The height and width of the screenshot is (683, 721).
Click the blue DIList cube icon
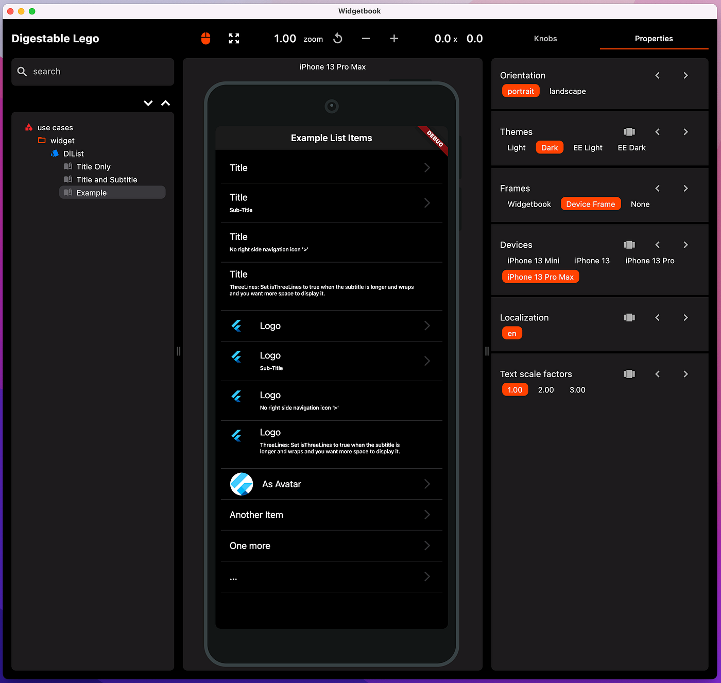pos(55,153)
